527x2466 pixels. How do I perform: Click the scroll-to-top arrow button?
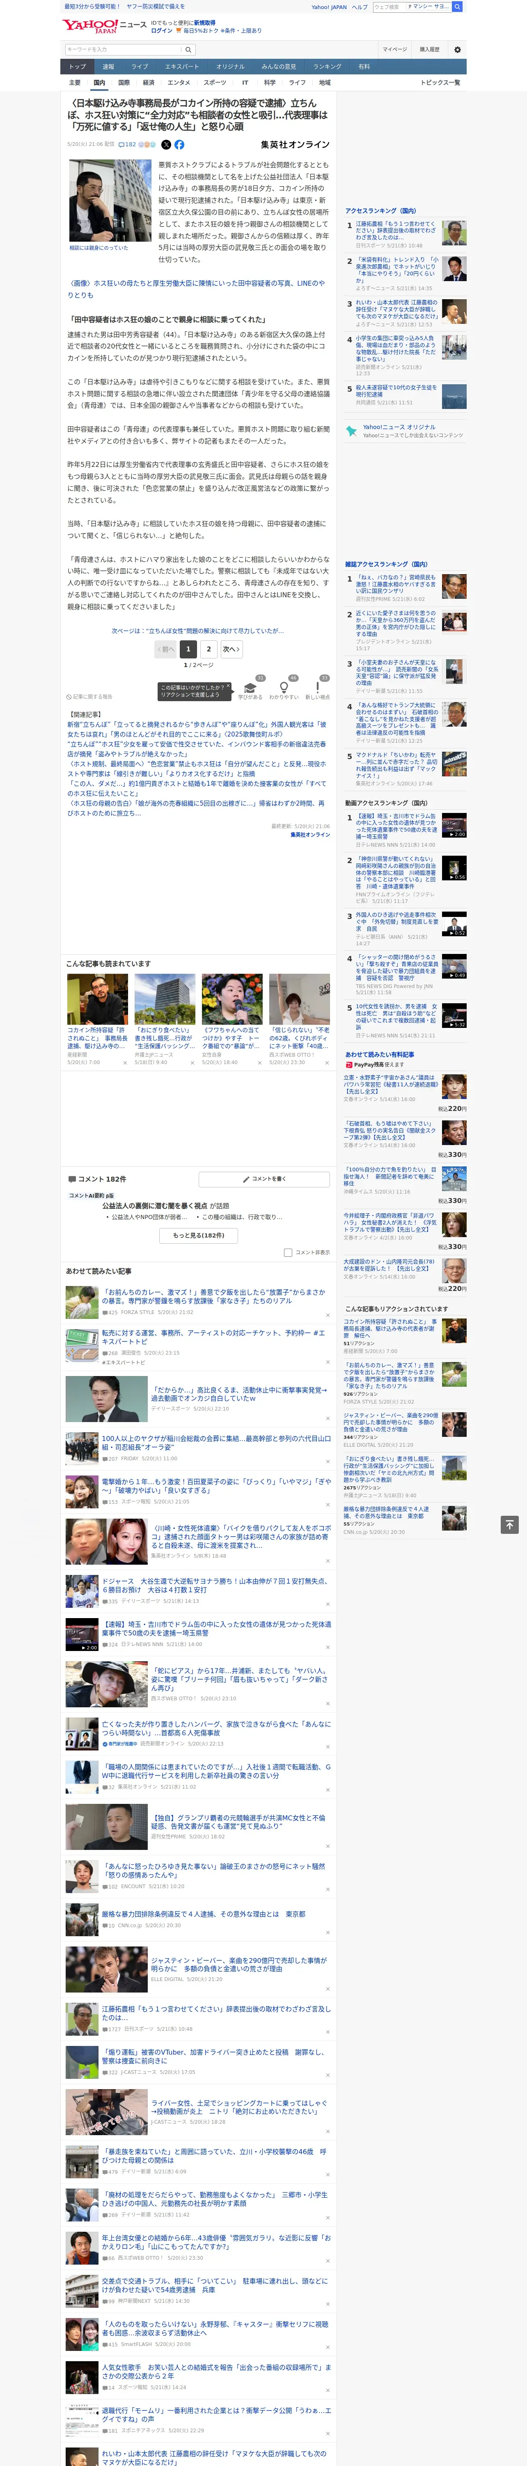(509, 1524)
